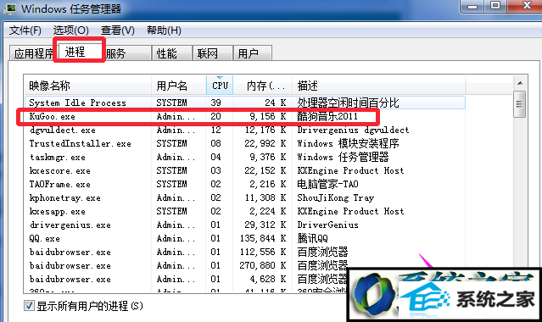Sort by 映像名称 column header
The image size is (542, 322).
coord(88,85)
